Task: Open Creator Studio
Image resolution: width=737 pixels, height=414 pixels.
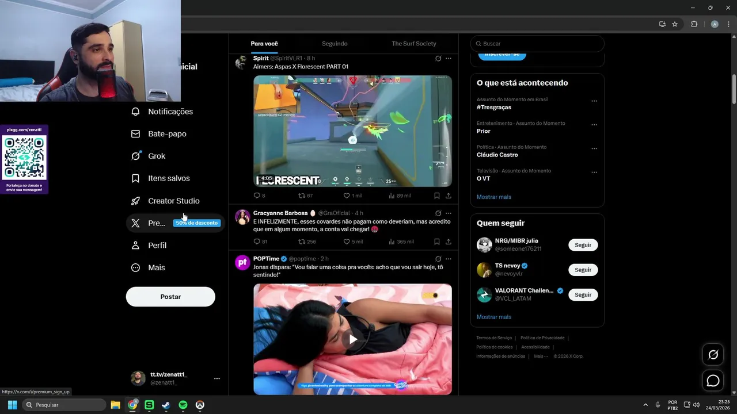Action: click(x=166, y=201)
